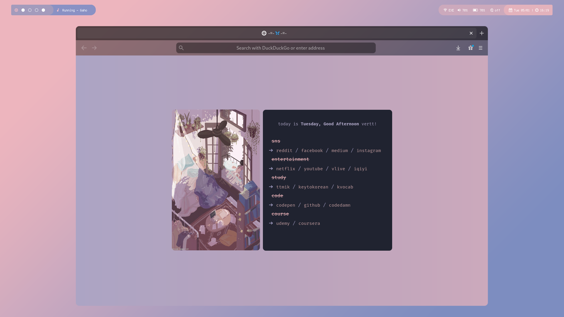Open the github link
This screenshot has height=317, width=564.
pyautogui.click(x=312, y=205)
